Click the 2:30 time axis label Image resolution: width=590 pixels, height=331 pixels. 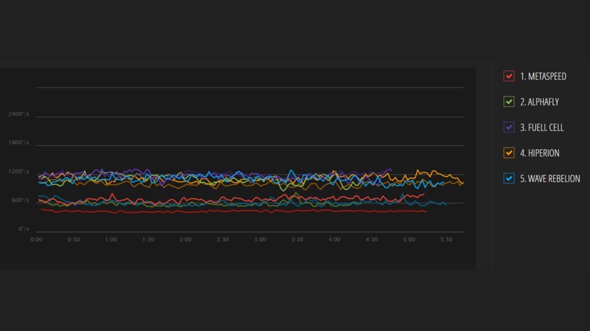tap(222, 239)
